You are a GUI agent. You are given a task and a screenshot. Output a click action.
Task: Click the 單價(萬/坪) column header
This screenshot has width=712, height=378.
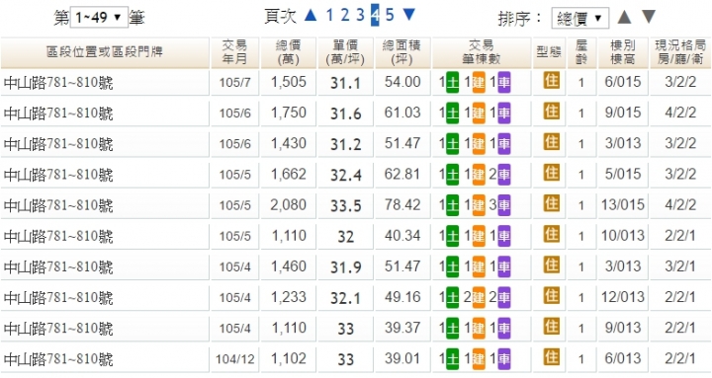click(345, 52)
